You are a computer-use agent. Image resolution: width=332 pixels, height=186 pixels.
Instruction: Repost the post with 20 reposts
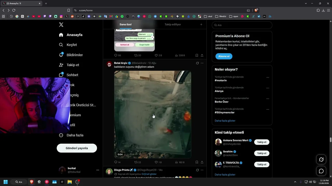tap(137, 55)
